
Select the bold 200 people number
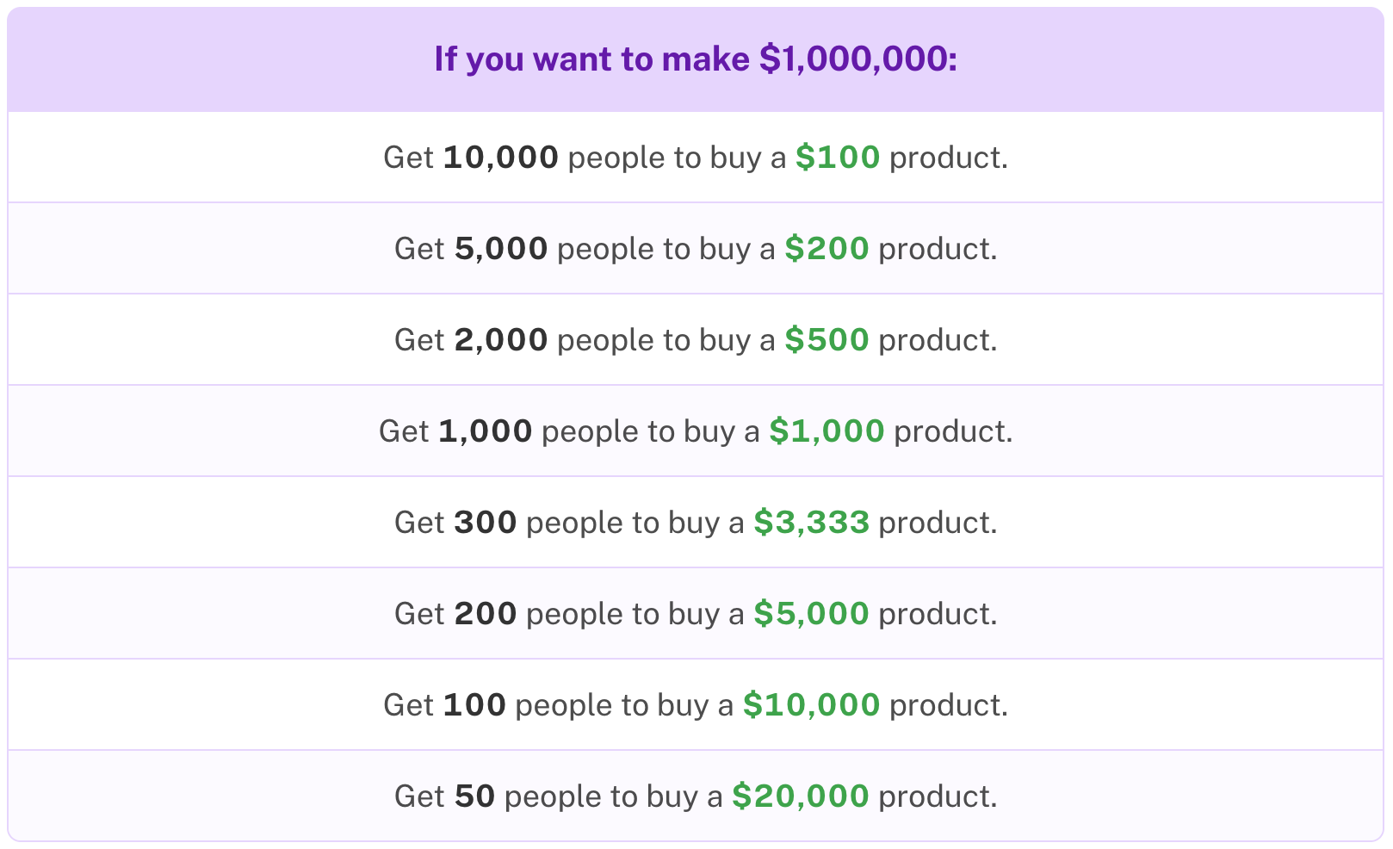point(486,614)
